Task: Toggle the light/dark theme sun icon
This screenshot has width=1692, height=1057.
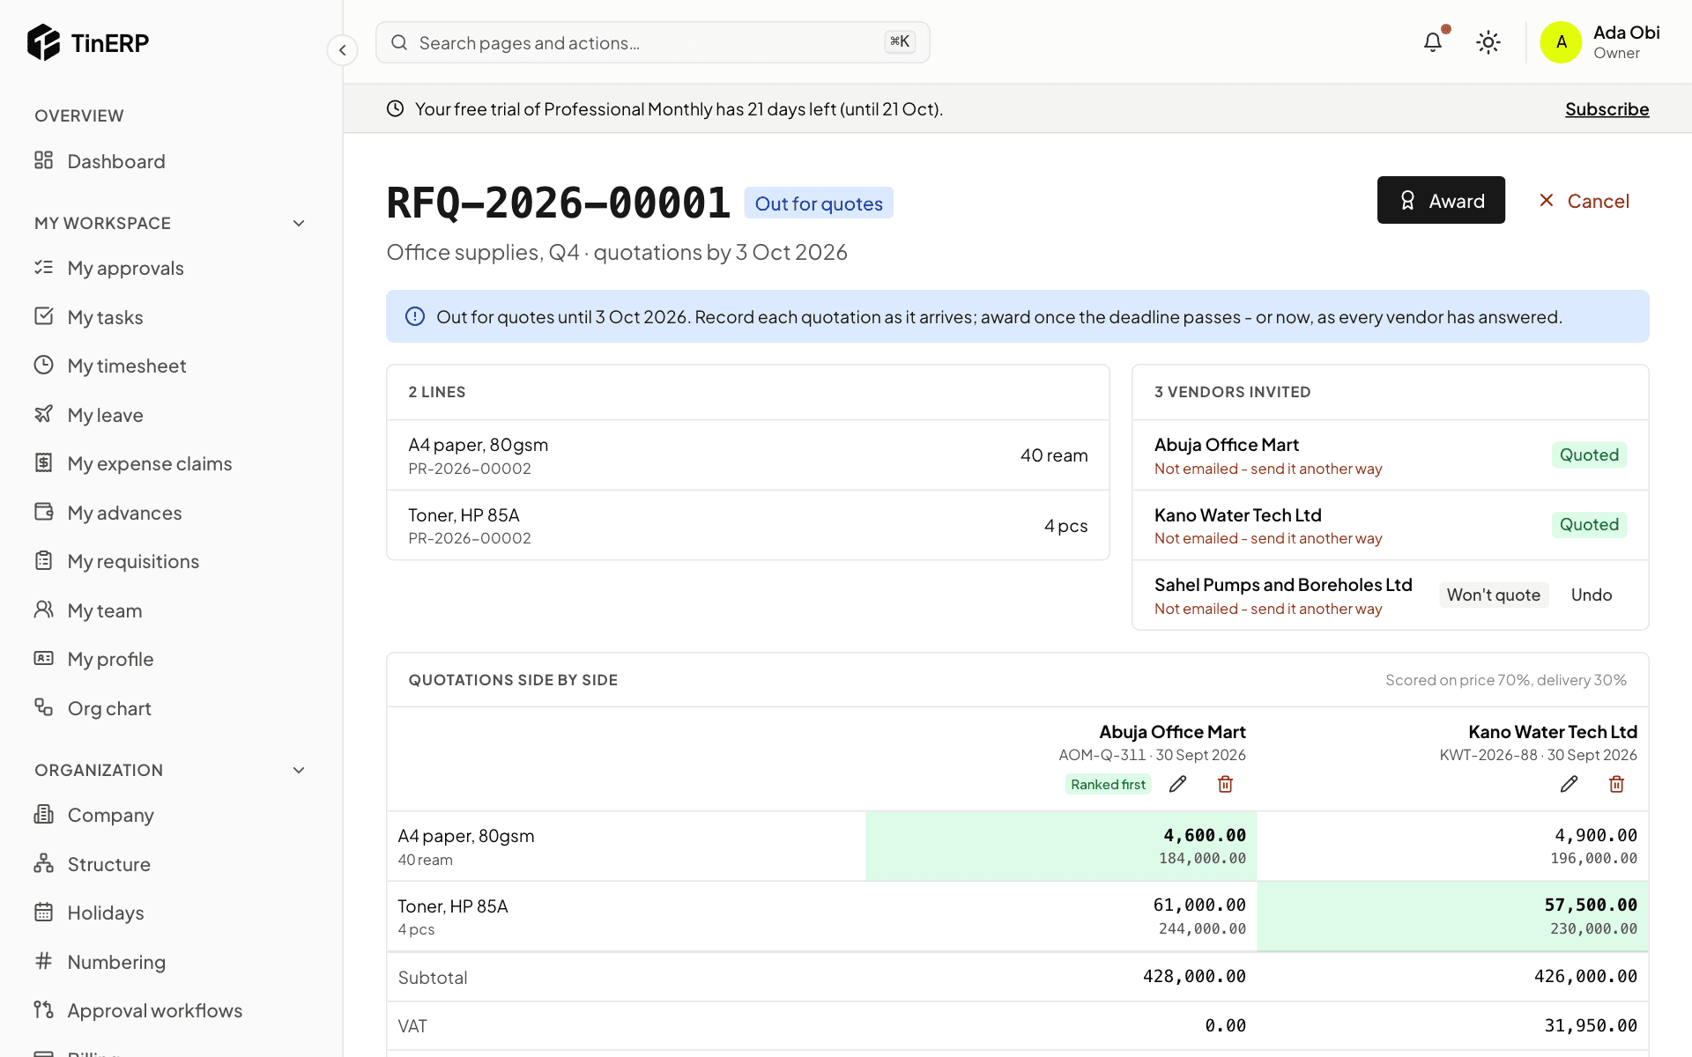Action: (x=1488, y=42)
